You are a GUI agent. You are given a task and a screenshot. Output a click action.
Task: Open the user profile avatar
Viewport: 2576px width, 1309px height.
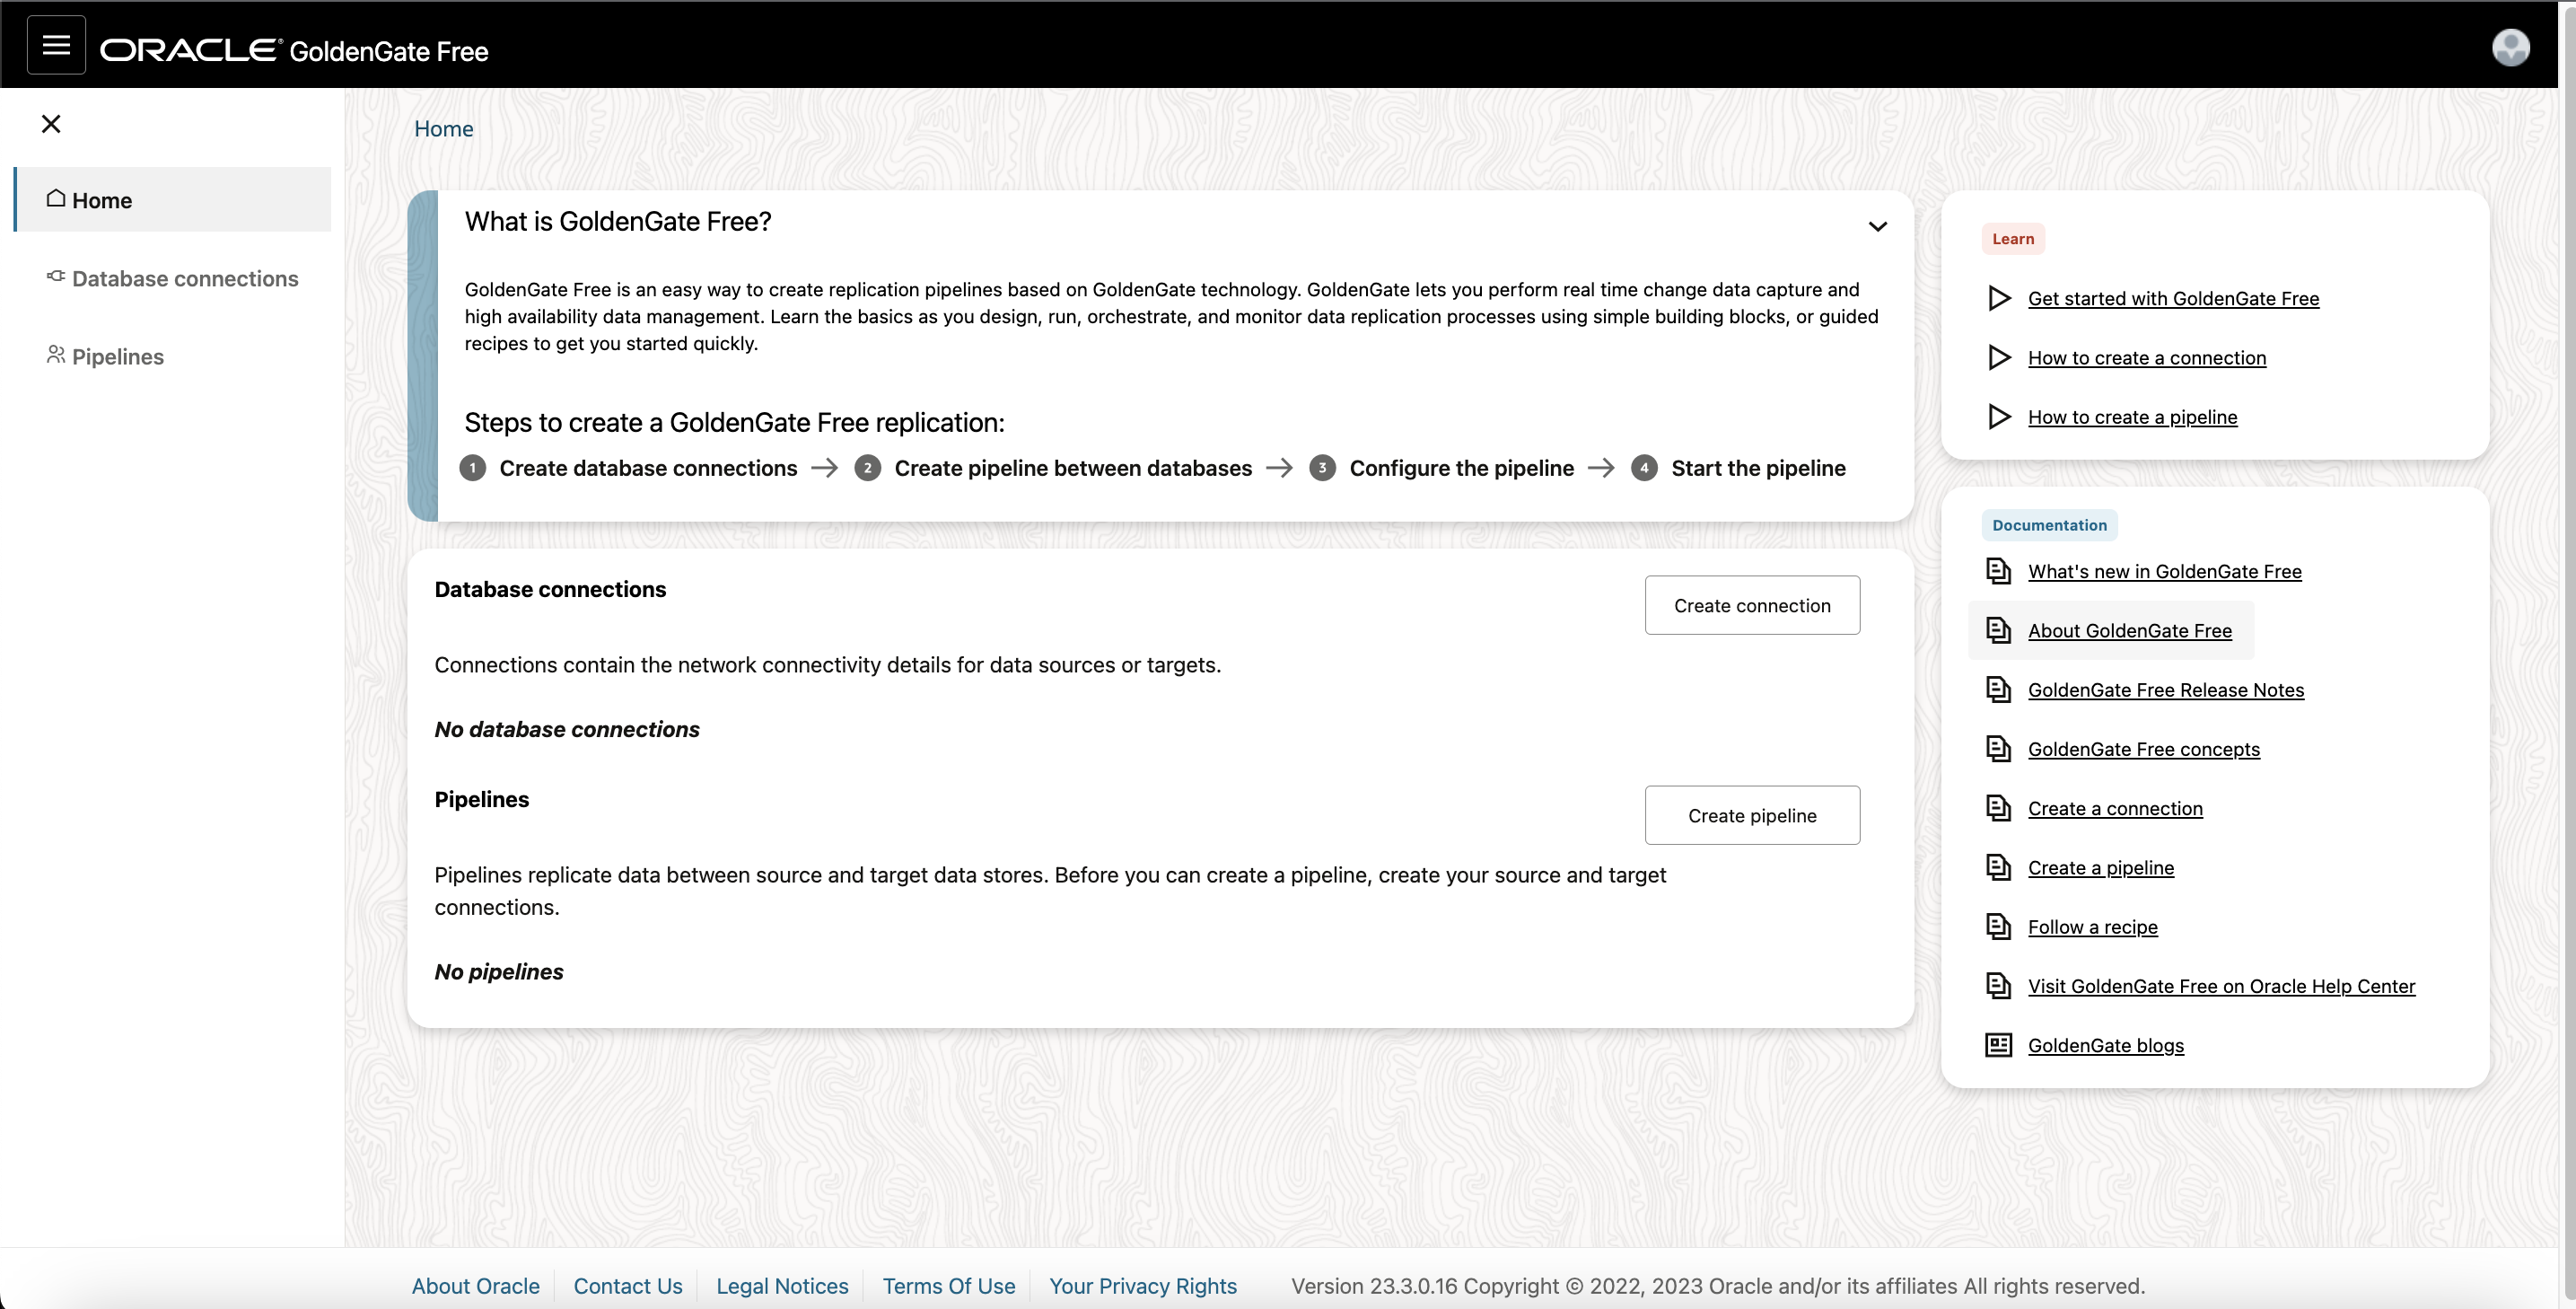[x=2510, y=47]
